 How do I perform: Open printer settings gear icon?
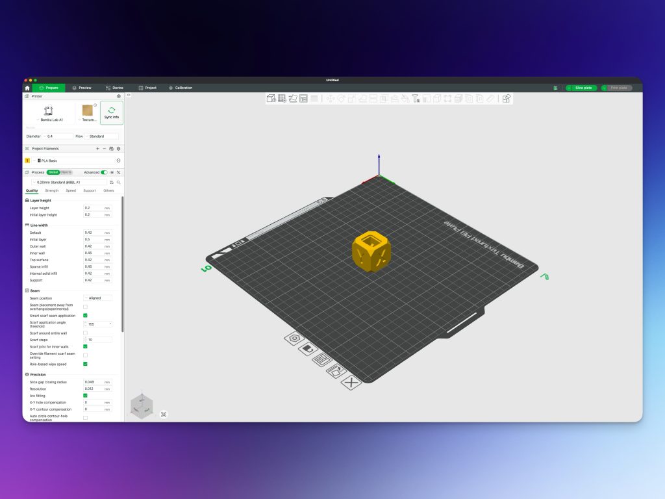[118, 96]
